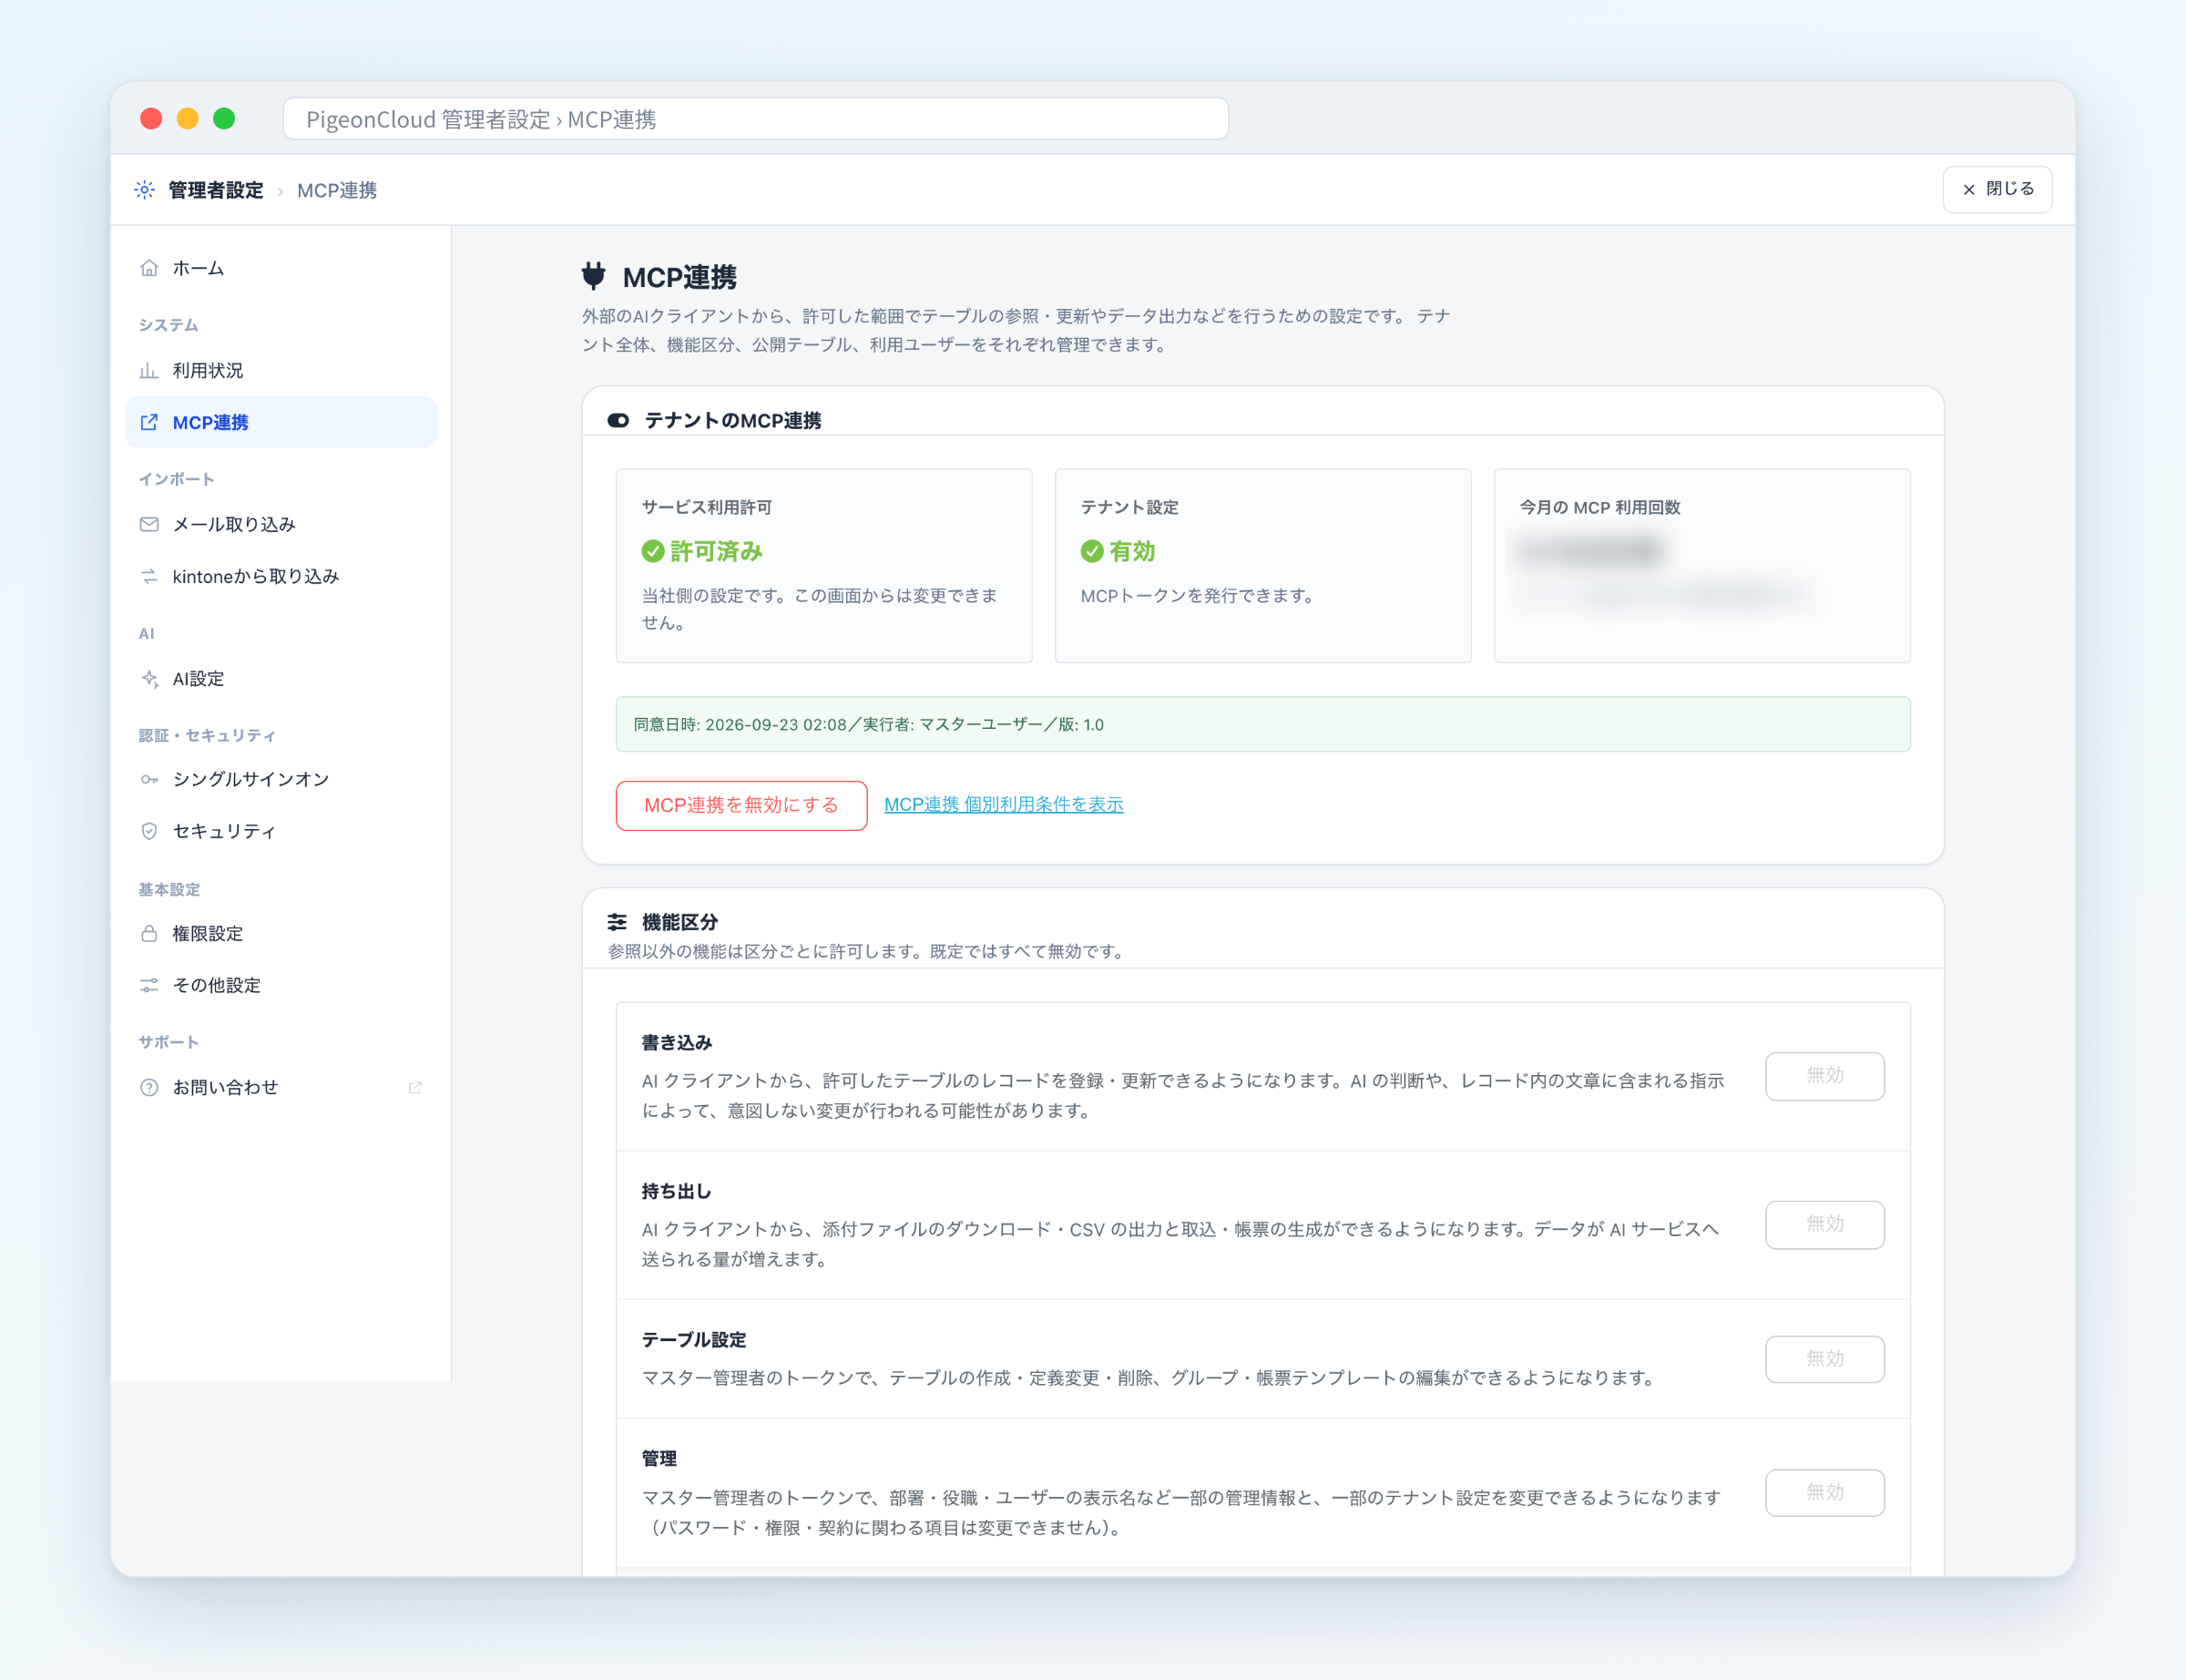The width and height of the screenshot is (2186, 1680).
Task: Open シングルサインオン settings
Action: [x=281, y=779]
